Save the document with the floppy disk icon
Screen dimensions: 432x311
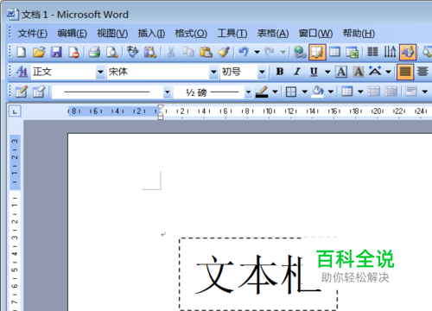coord(56,53)
